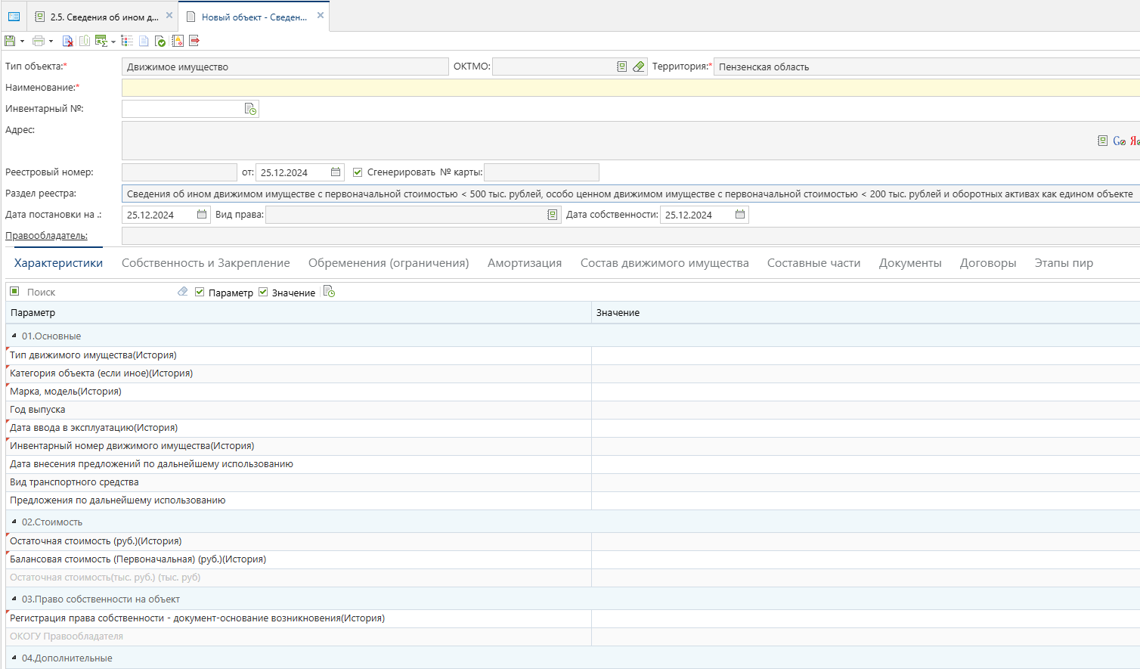Click the Правообладатель link label
The height and width of the screenshot is (669, 1140).
(46, 236)
